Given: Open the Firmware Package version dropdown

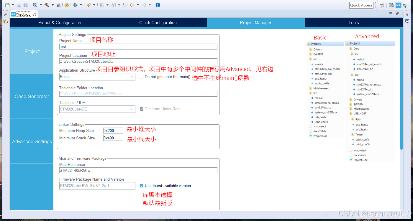Looking at the screenshot, I should pyautogui.click(x=97, y=186).
